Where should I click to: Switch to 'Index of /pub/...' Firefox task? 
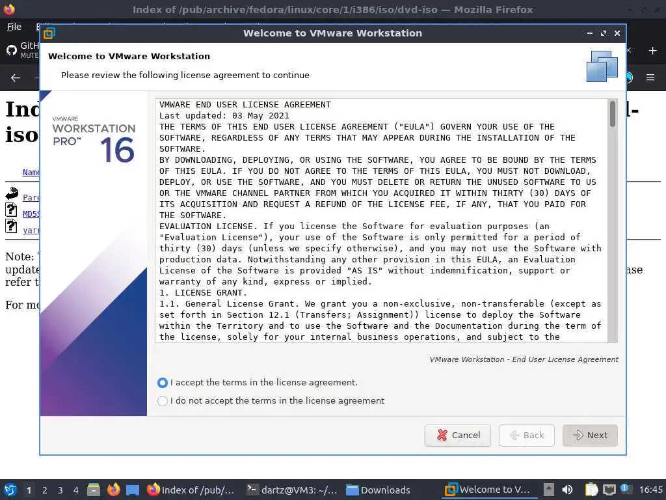coord(191,490)
